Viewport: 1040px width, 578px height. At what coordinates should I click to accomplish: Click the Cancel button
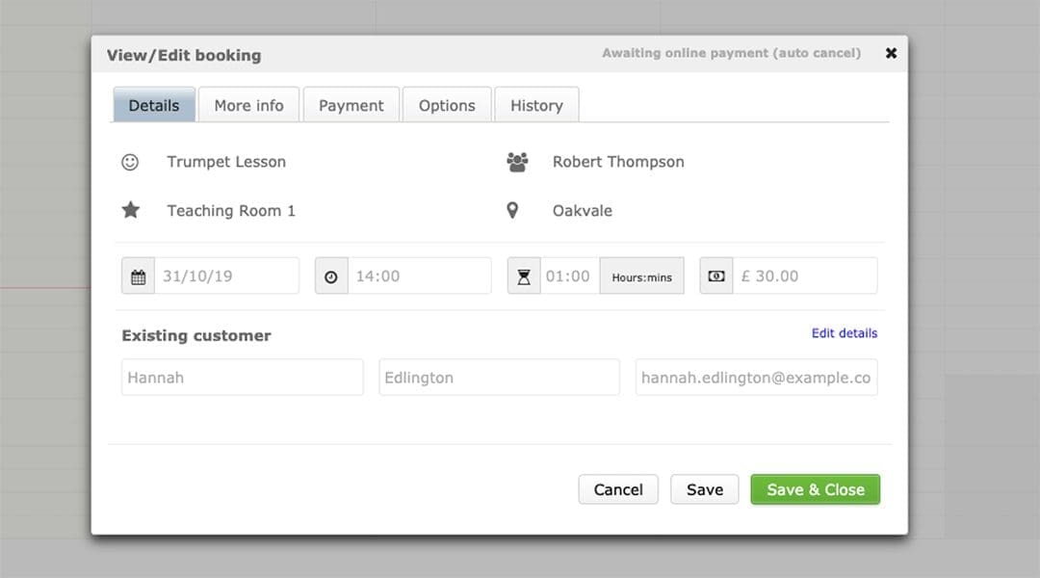[x=618, y=489]
